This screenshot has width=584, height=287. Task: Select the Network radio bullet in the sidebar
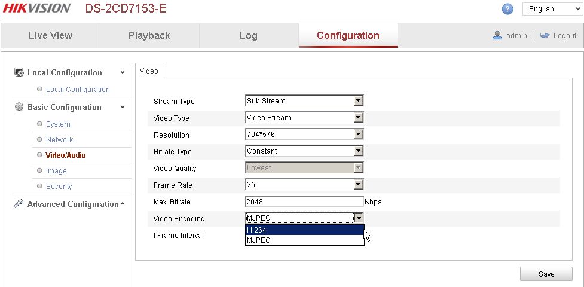[x=39, y=139]
